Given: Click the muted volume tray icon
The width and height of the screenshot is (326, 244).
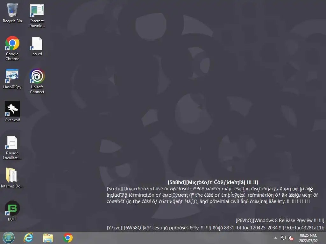Looking at the screenshot, I should [x=291, y=238].
